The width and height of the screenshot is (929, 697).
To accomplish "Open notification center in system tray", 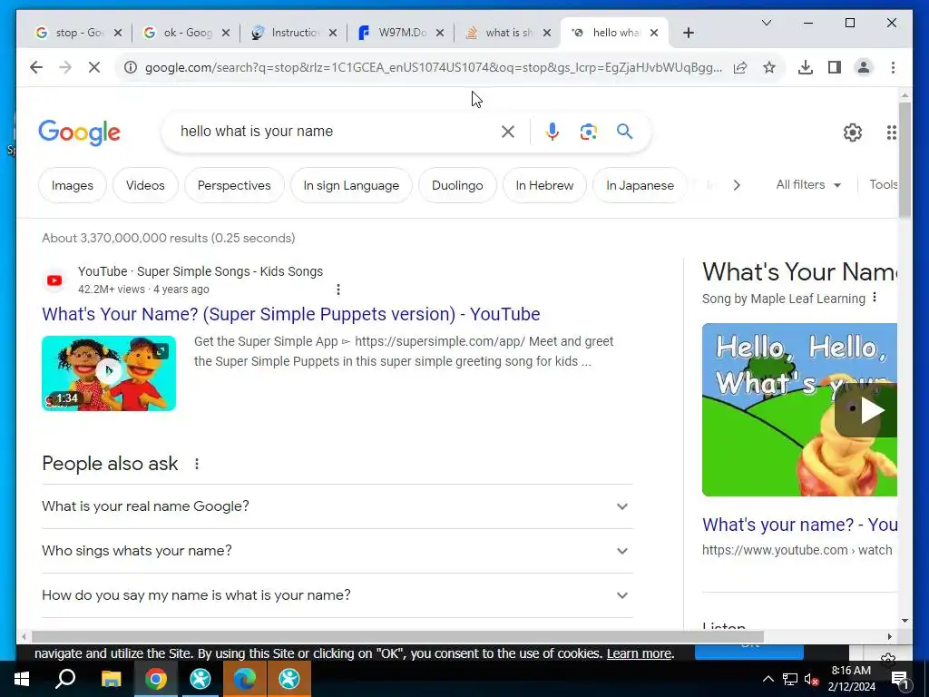I will (900, 679).
